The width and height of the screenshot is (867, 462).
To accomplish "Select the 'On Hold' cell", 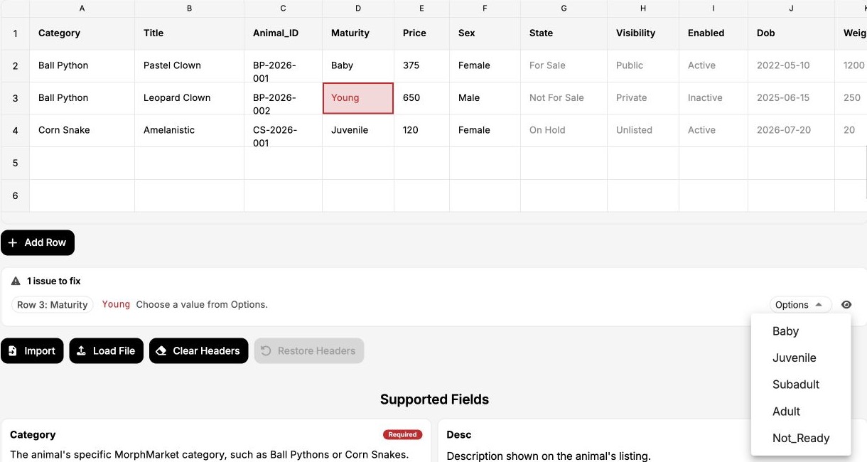I will (x=564, y=130).
